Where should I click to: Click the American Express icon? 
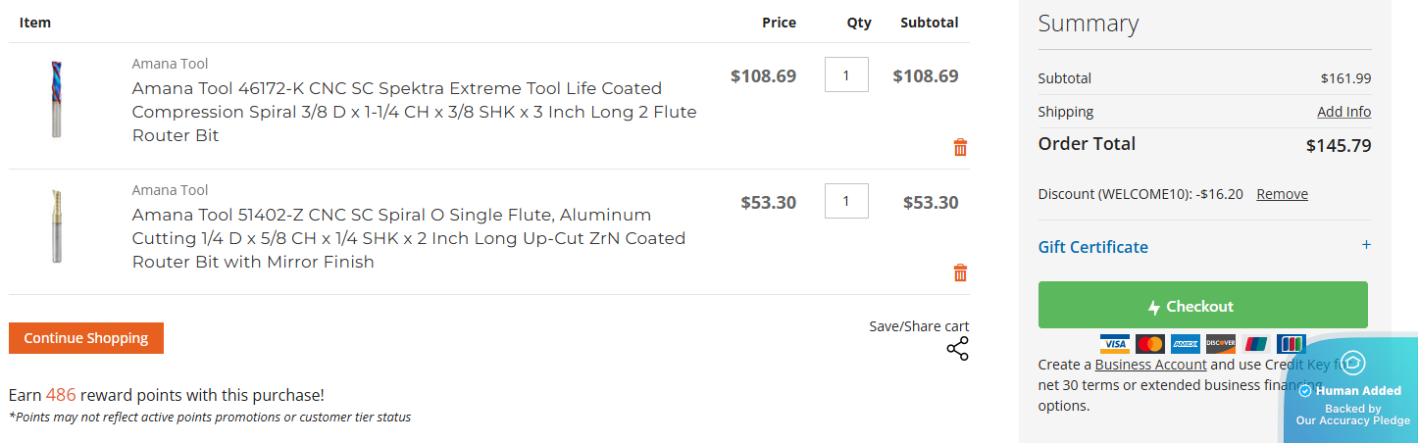1185,344
